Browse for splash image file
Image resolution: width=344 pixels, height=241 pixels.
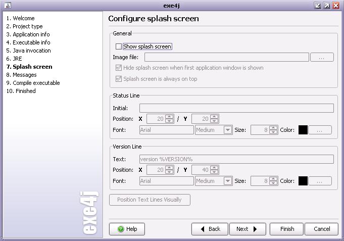(x=322, y=58)
